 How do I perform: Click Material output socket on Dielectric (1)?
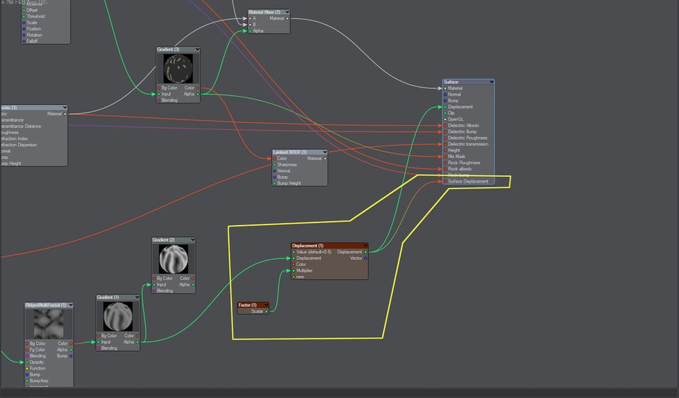click(x=65, y=114)
